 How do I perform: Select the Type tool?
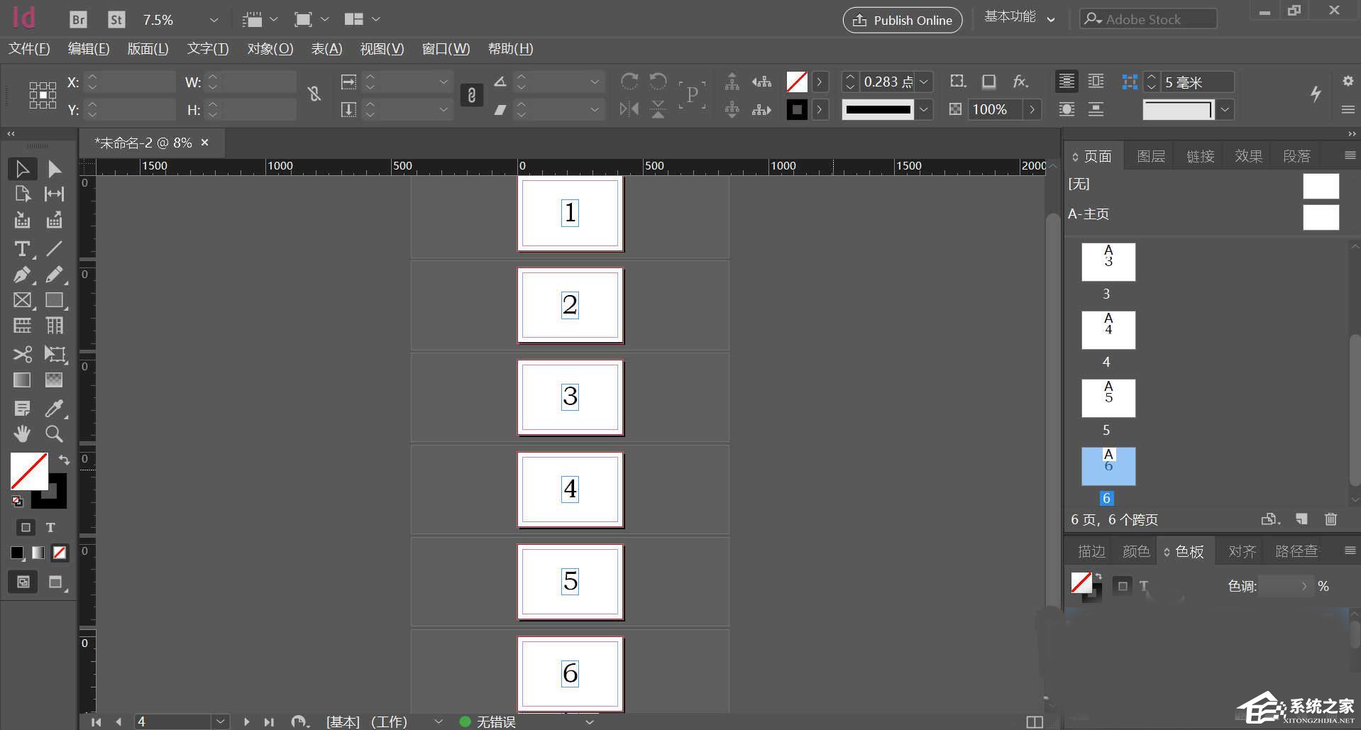[21, 249]
